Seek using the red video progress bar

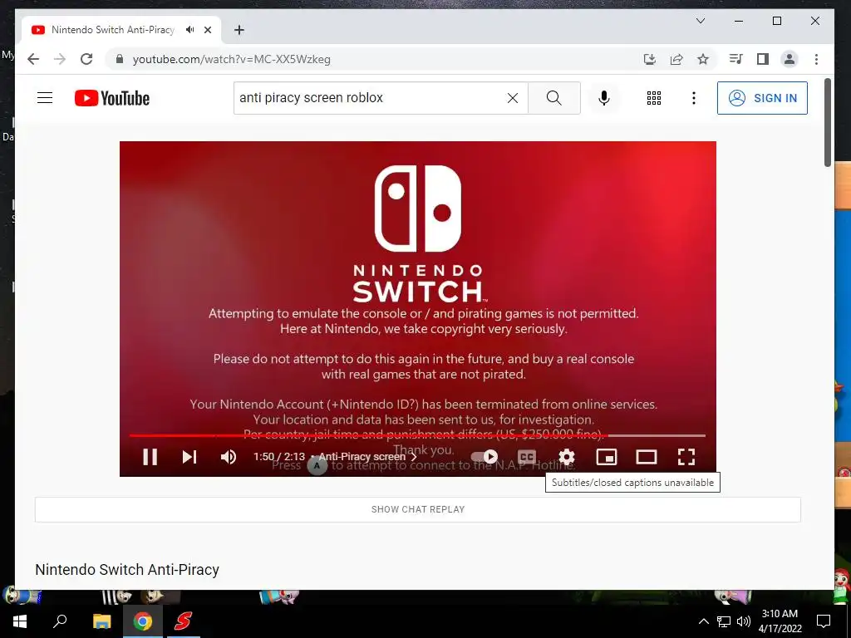pos(417,435)
